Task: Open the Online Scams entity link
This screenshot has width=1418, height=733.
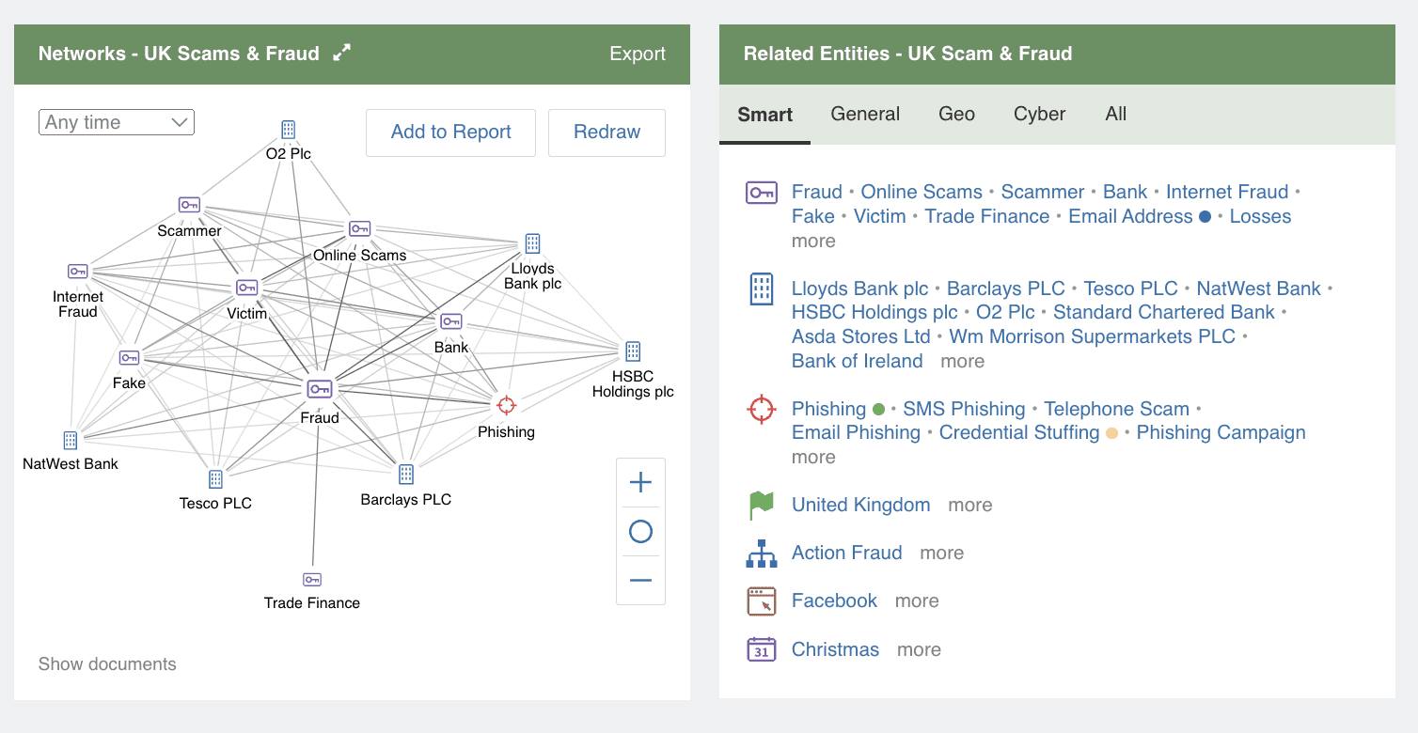Action: click(x=922, y=192)
